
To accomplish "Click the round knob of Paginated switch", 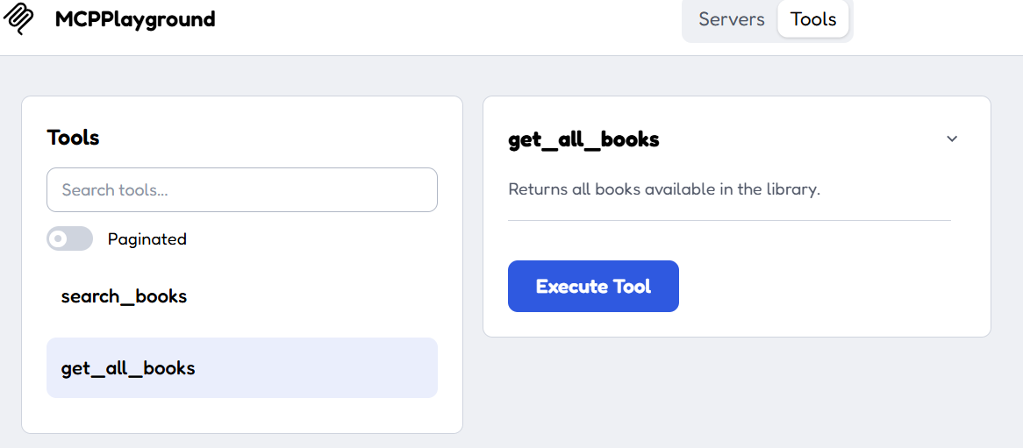I will (59, 238).
